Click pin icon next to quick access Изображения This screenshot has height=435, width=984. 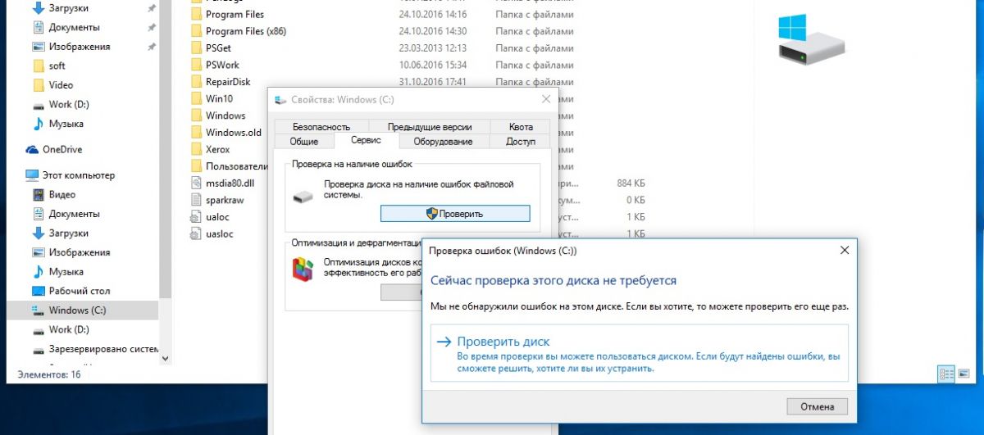pyautogui.click(x=152, y=48)
